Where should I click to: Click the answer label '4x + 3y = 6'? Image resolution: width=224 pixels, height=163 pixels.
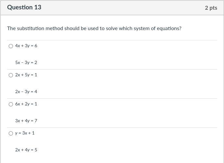tap(26, 46)
